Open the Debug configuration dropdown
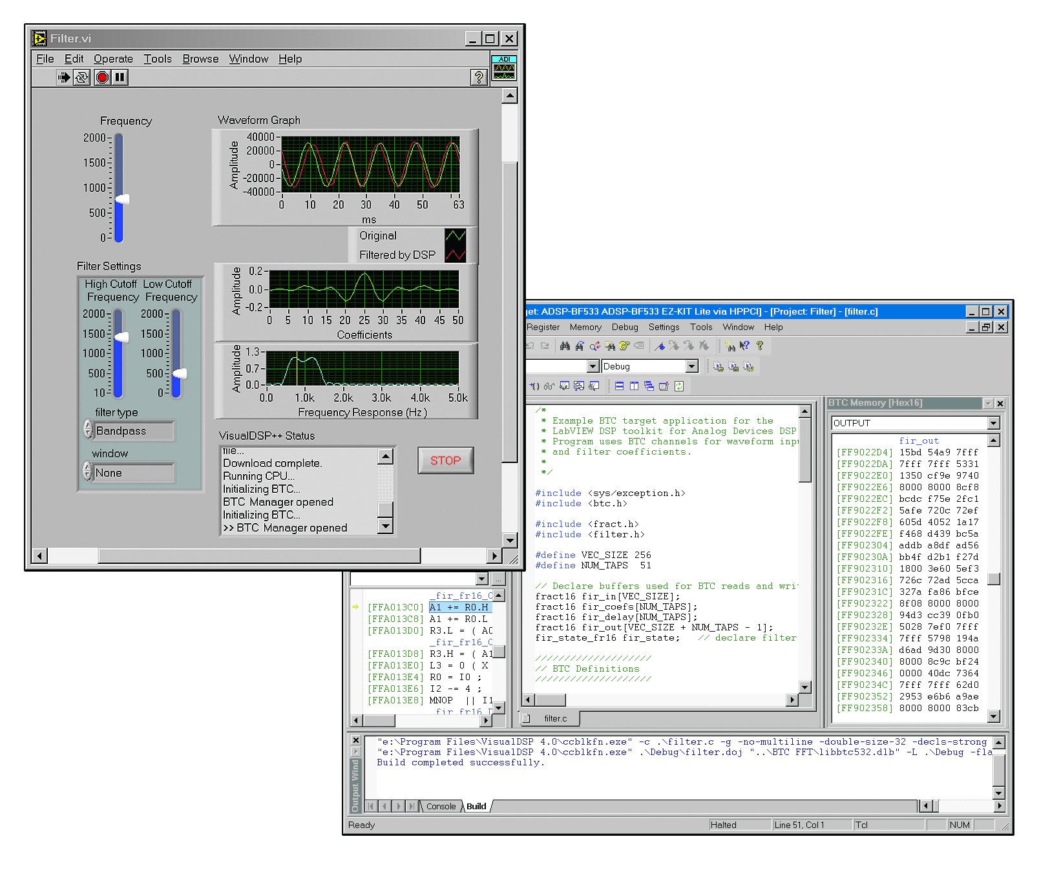Viewport: 1039px width, 870px height. click(x=691, y=366)
